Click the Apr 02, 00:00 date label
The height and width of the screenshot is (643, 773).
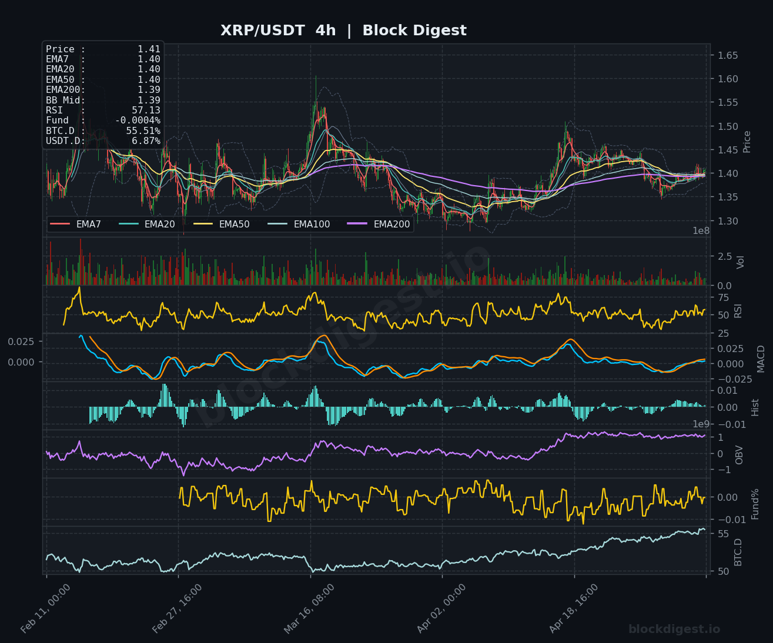coord(441,609)
